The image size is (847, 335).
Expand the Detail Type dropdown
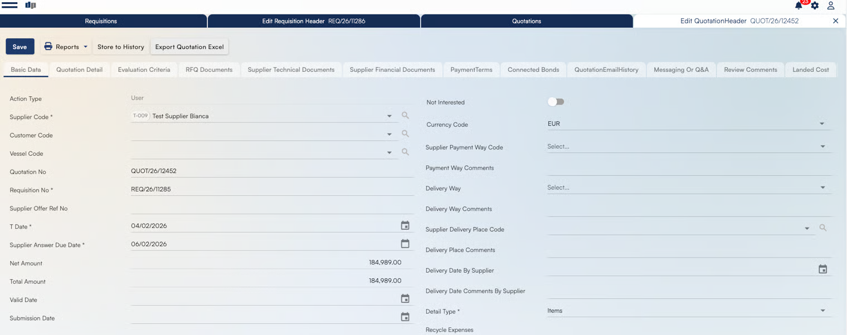[822, 311]
